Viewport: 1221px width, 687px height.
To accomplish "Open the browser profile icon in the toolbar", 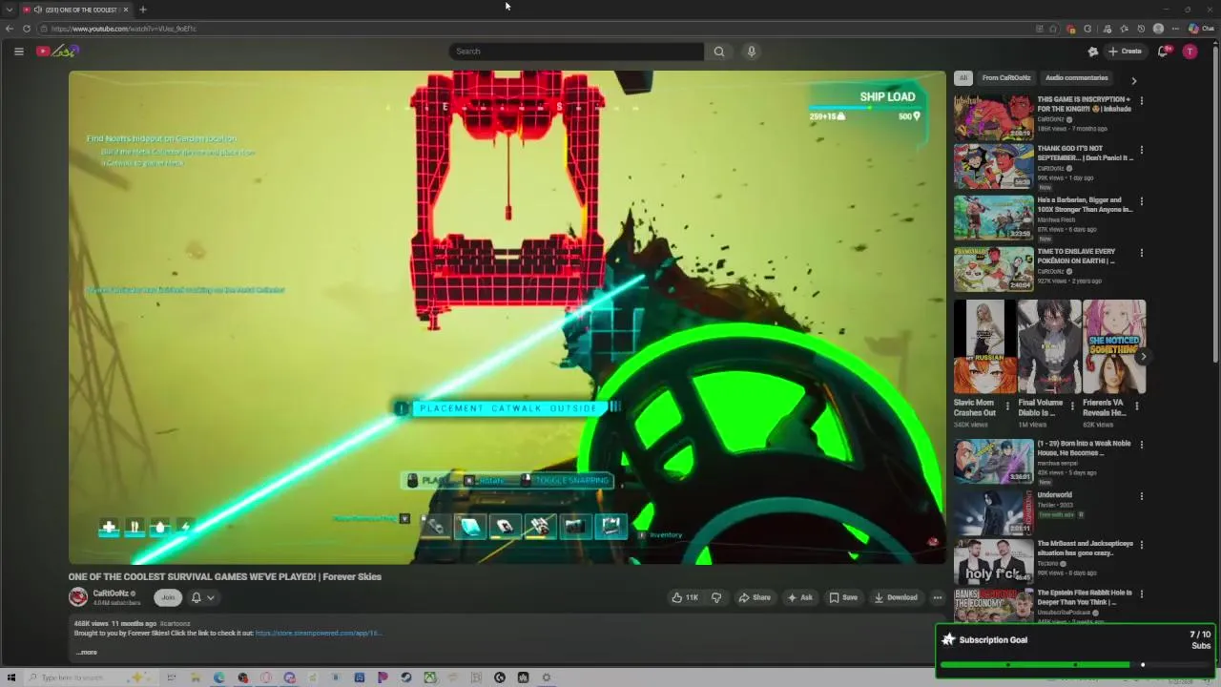I will (1158, 29).
